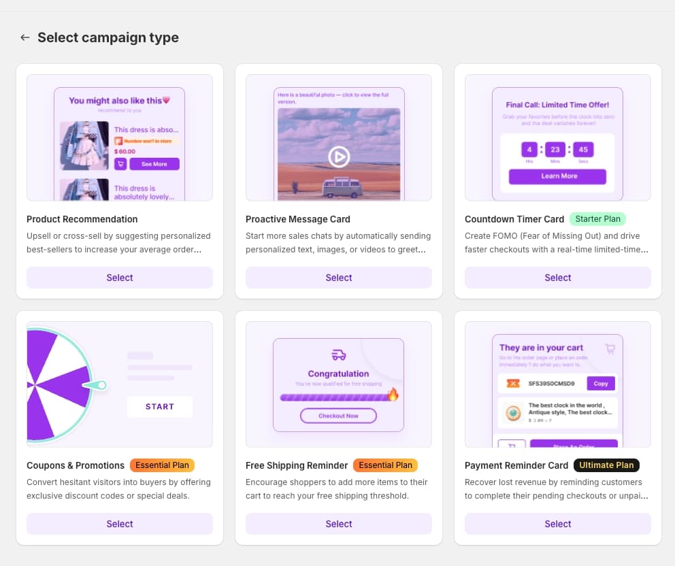675x566 pixels.
Task: Click the dress product photo in preview
Action: [x=84, y=146]
